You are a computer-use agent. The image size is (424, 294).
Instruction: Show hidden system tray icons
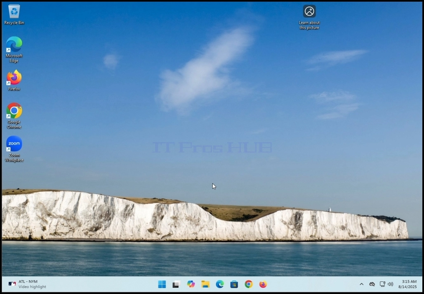coord(362,284)
